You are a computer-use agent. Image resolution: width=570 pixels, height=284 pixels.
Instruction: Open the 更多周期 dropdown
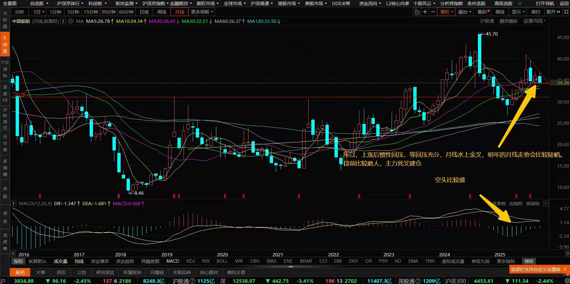click(x=202, y=12)
